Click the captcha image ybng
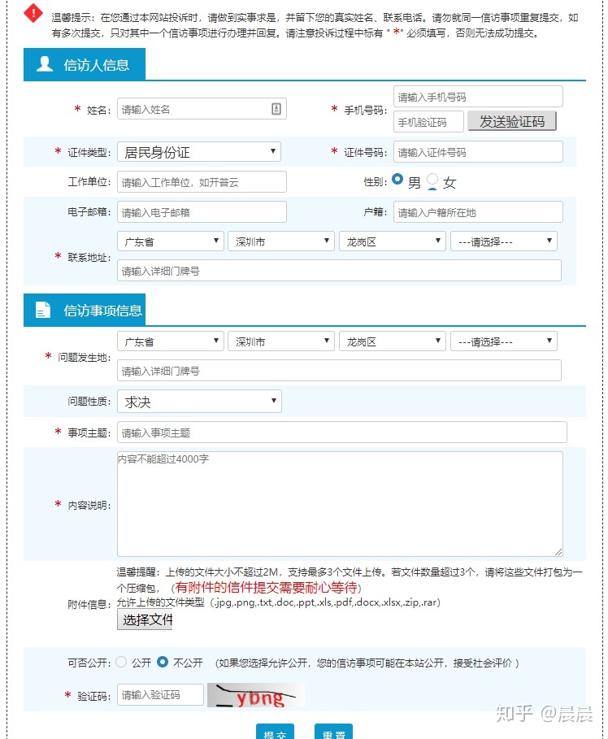608x739 pixels. click(256, 695)
